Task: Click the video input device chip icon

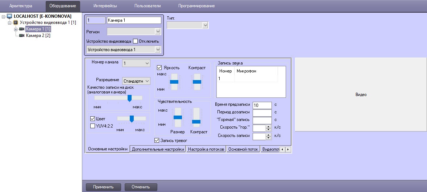Action: coord(16,22)
